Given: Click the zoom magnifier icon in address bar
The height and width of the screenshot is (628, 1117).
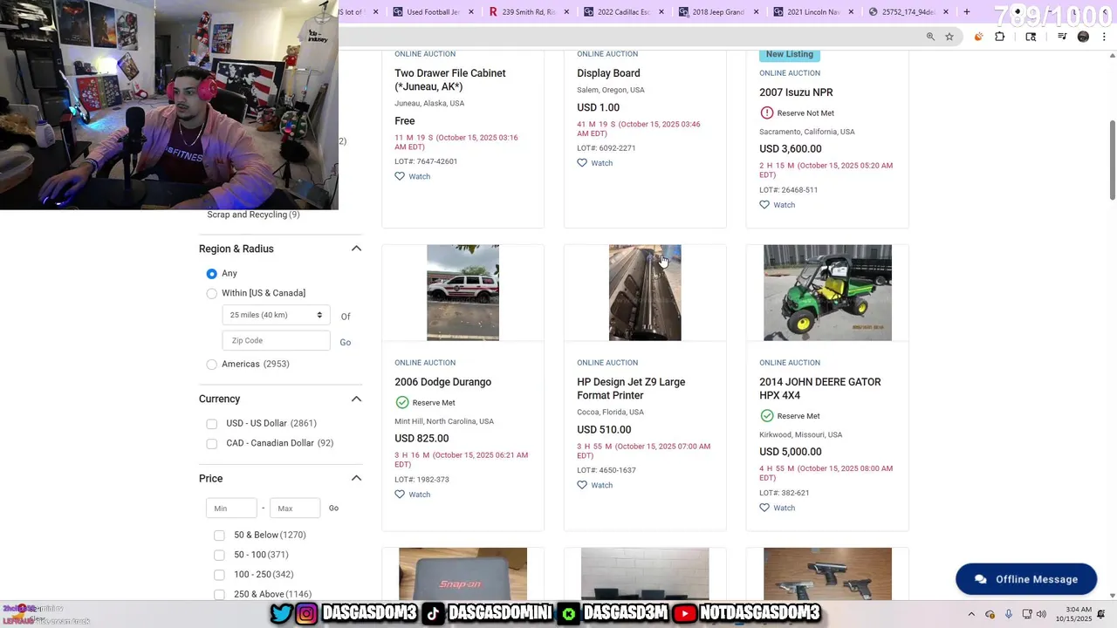Looking at the screenshot, I should point(930,37).
